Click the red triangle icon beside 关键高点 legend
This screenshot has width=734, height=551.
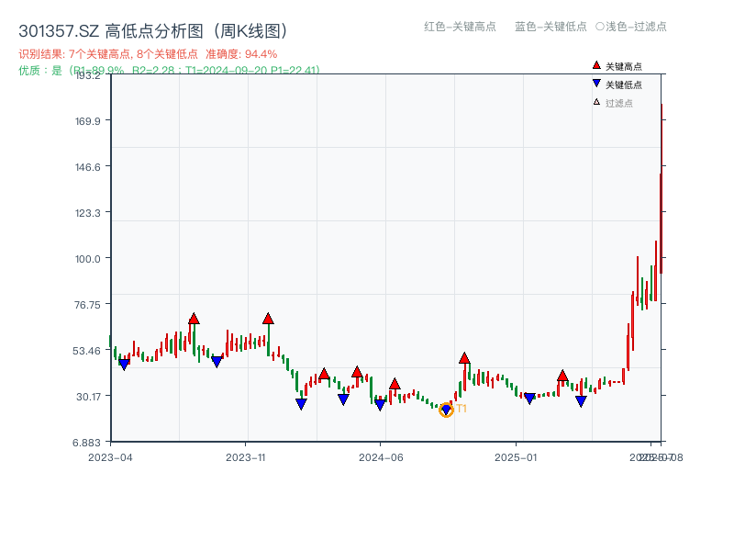(x=596, y=65)
